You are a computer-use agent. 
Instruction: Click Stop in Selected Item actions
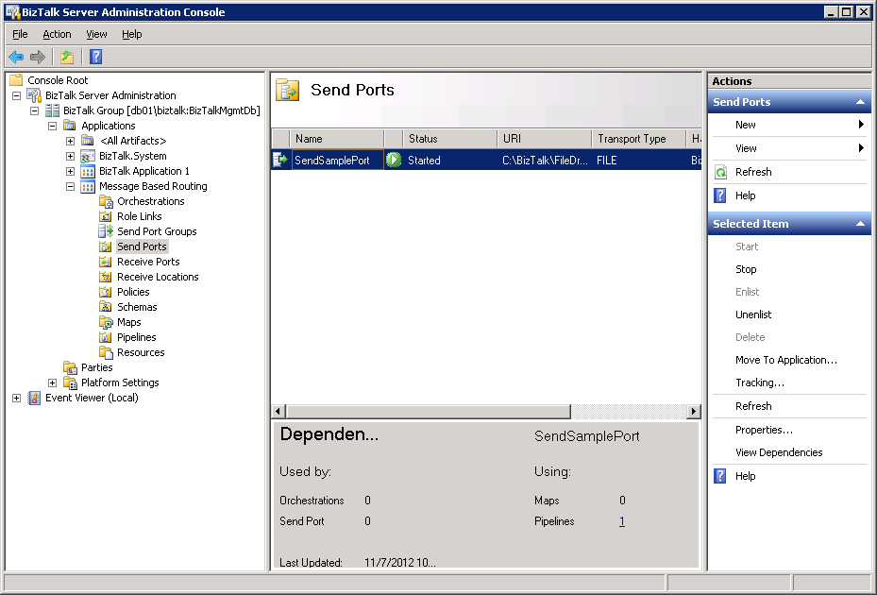click(746, 269)
